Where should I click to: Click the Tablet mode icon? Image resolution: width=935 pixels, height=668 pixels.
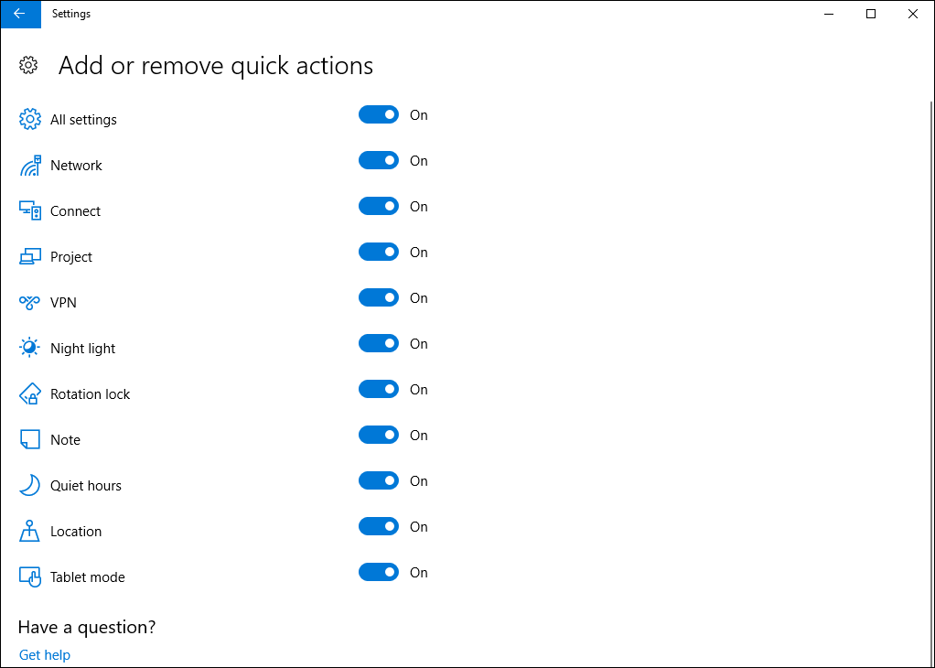[x=29, y=576]
